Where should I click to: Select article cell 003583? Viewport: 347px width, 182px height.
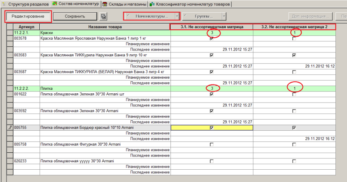coord(27,55)
